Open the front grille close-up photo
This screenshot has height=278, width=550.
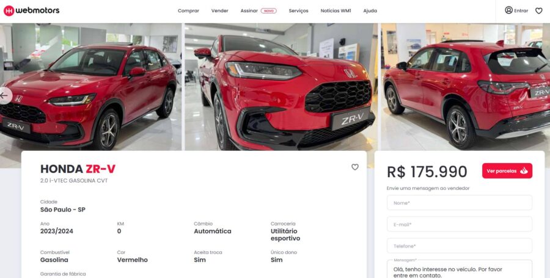pyautogui.click(x=281, y=87)
